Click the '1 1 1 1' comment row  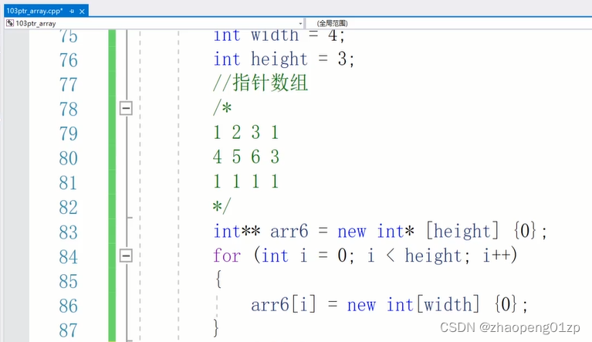tap(246, 181)
